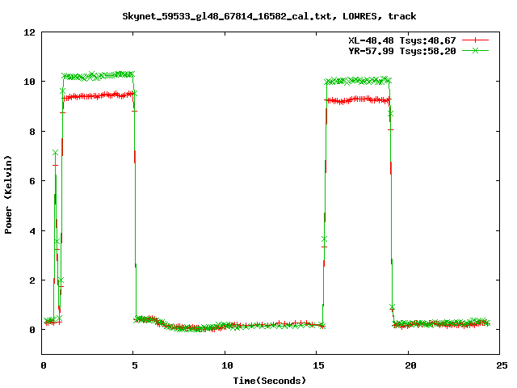Viewport: 517px width, 388px height.
Task: Click the y-axis tick label 8
Action: [32, 131]
